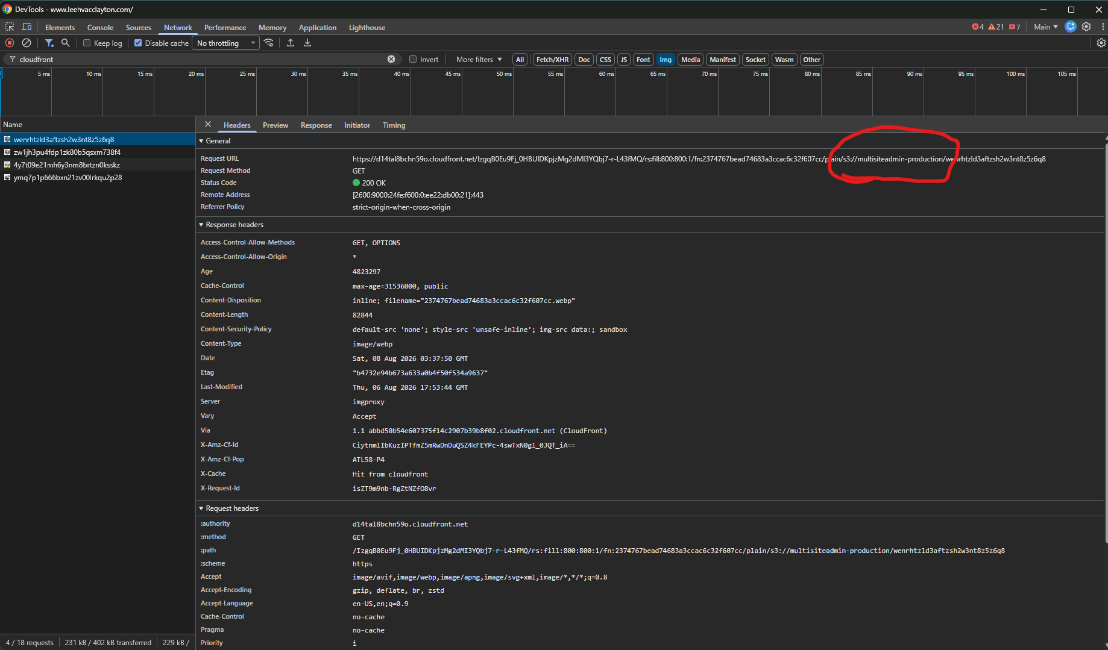Open DevTools settings gear icon
This screenshot has width=1108, height=650.
[x=1086, y=27]
